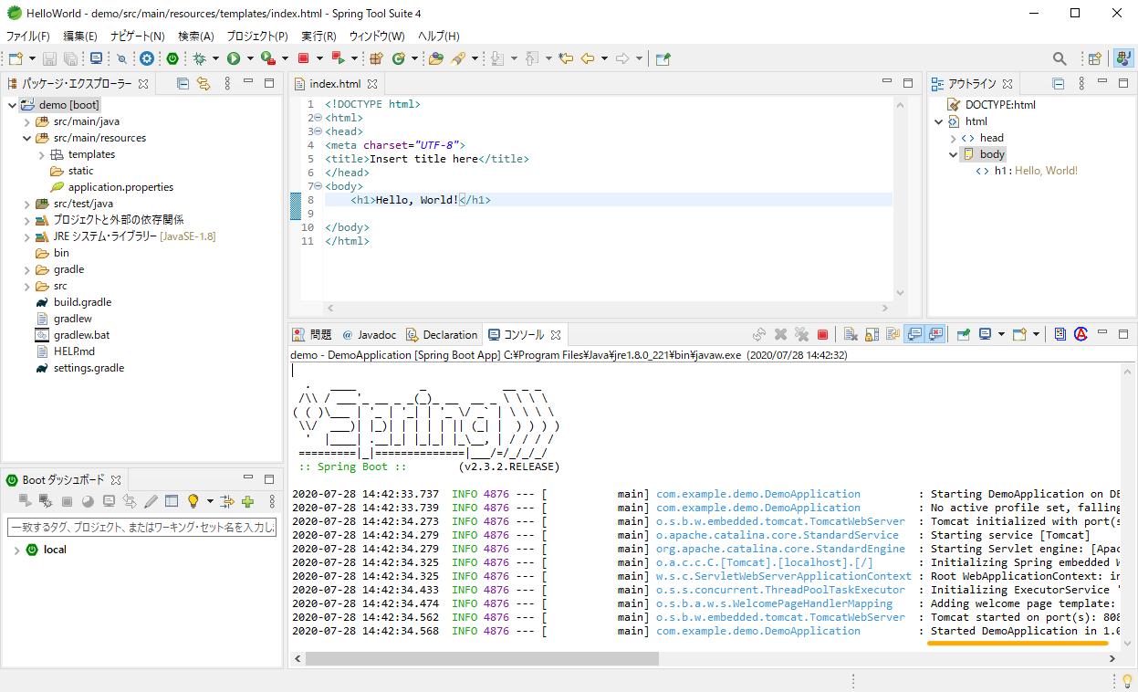
Task: Click the green plus icon in Boot Dashboard
Action: (x=247, y=501)
